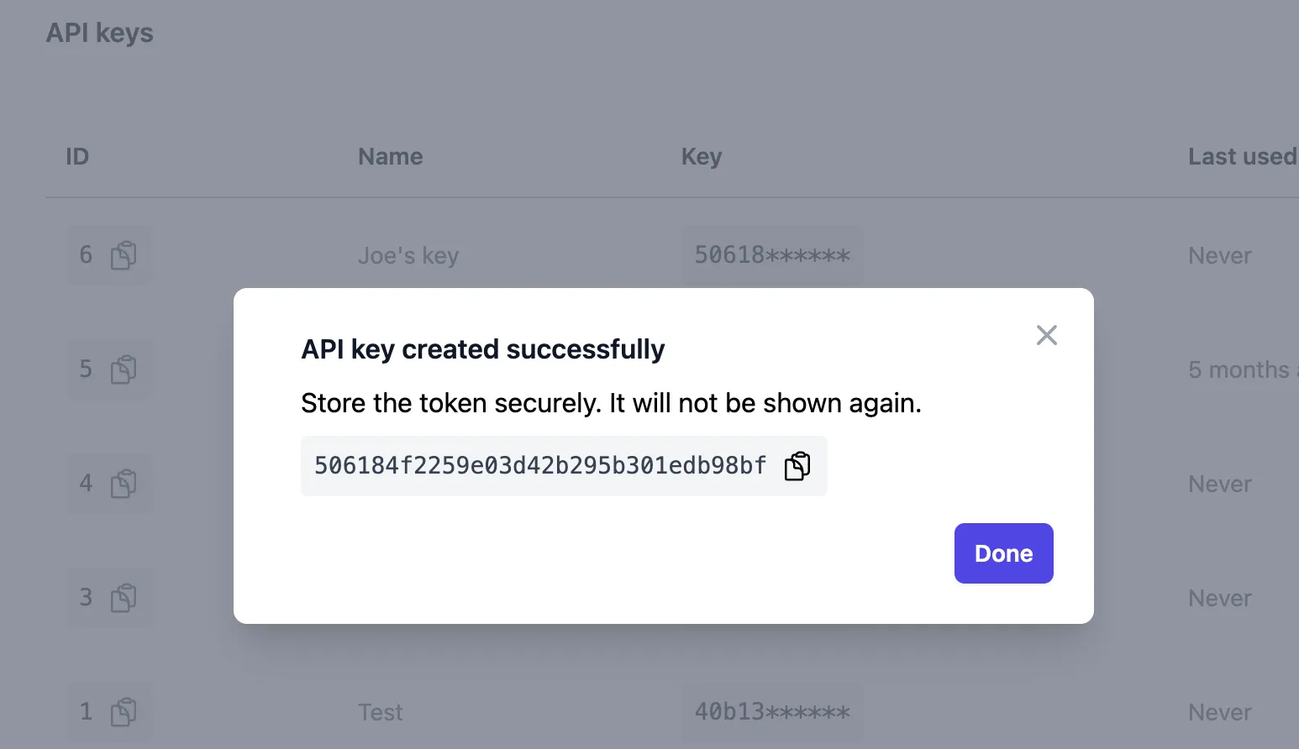The image size is (1299, 749).
Task: Click the Last used column header
Action: click(1242, 156)
